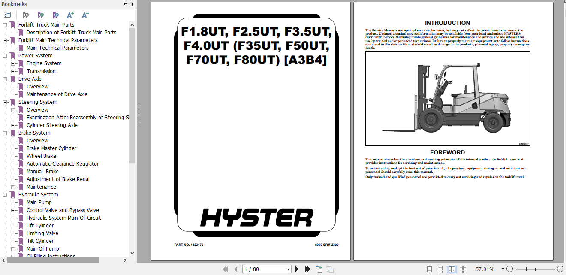Enable continuous scrolling view mode
This screenshot has width=566, height=275.
pyautogui.click(x=440, y=269)
